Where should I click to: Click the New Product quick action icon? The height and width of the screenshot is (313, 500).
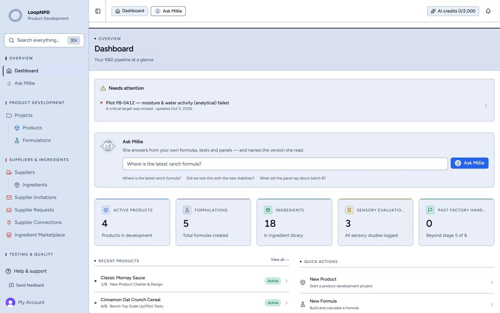303,283
